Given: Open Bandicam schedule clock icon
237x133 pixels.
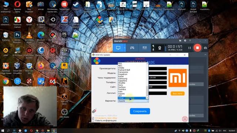Looking at the screenshot, I should (185, 41).
